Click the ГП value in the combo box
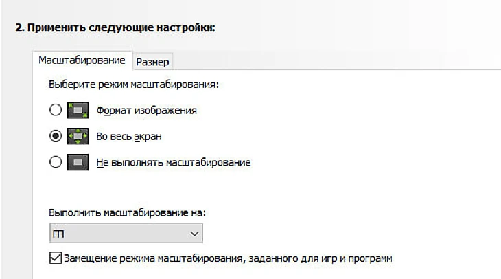This screenshot has width=501, height=279. (58, 235)
